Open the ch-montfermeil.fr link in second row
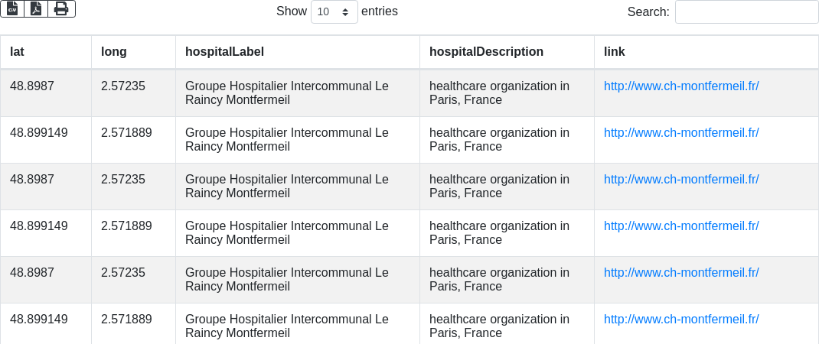The height and width of the screenshot is (344, 819). coord(681,133)
